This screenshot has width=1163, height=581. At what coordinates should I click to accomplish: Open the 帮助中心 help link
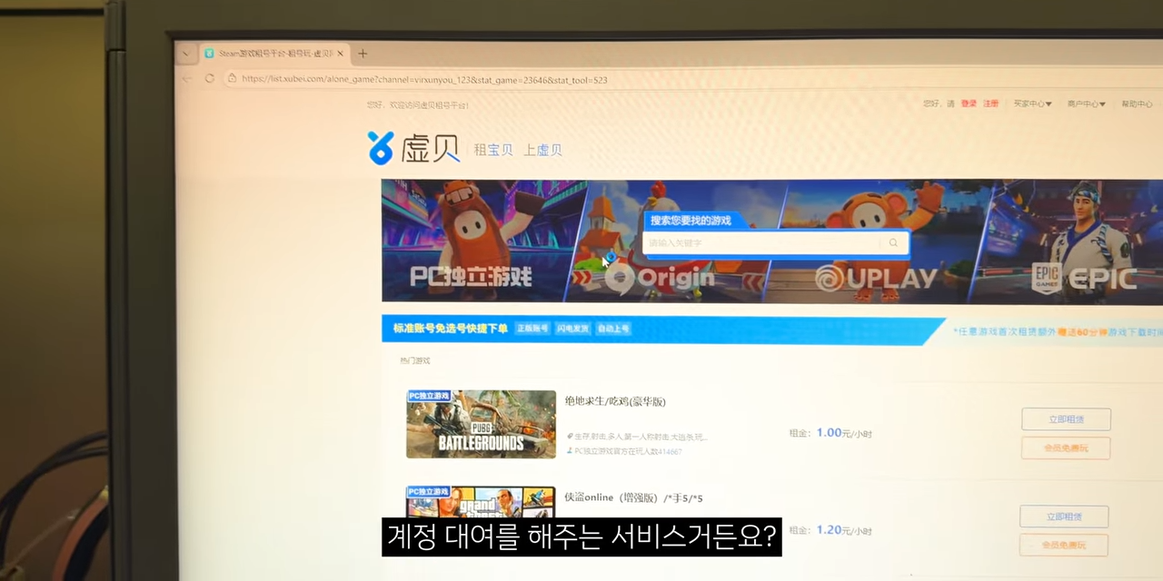(x=1136, y=104)
